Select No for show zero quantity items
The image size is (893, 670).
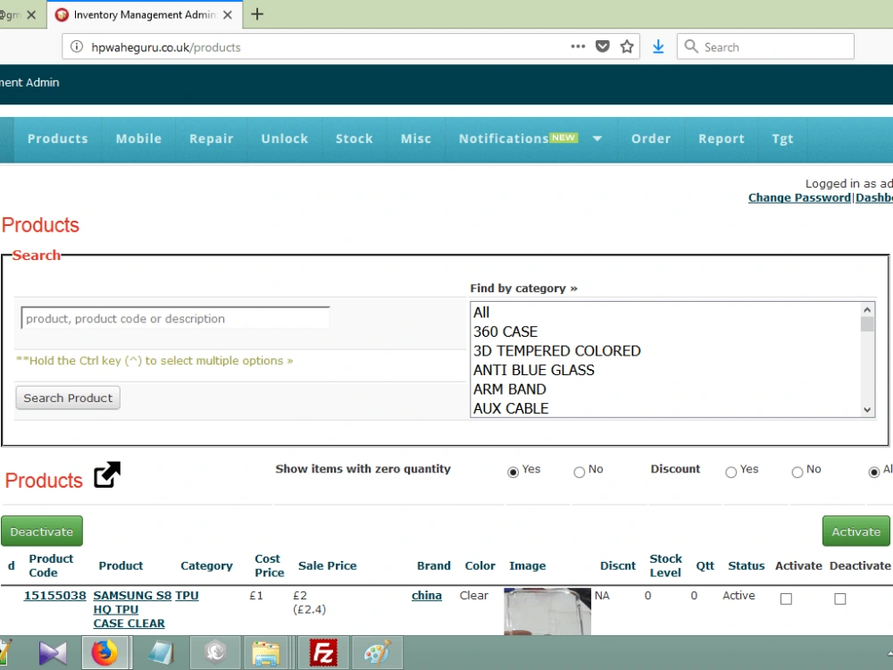[x=580, y=472]
